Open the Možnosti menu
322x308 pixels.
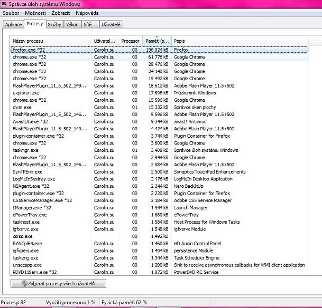coord(35,12)
